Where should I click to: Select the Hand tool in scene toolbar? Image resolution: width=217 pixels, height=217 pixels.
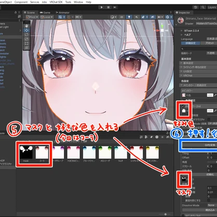pos(26,26)
